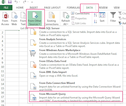Viewport: 126px width, 106px height.
Task: Select row header 2
Action: pos(2,32)
